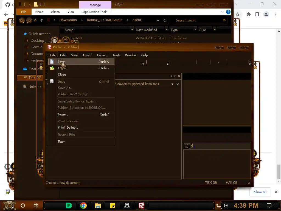Open the Roblox Edit menu
Screen dimensions: 281x211
tap(63, 55)
